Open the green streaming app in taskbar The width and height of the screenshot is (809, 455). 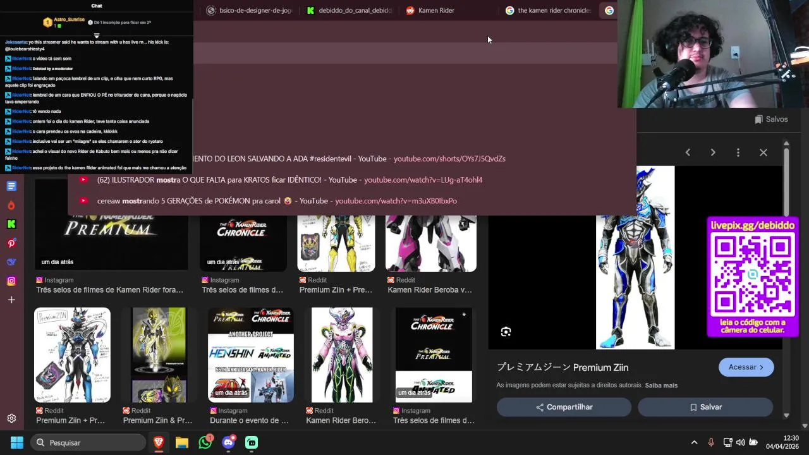tap(252, 442)
